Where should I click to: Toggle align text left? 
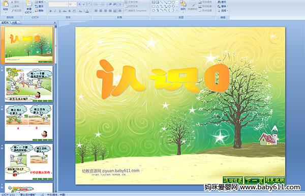point(96,11)
